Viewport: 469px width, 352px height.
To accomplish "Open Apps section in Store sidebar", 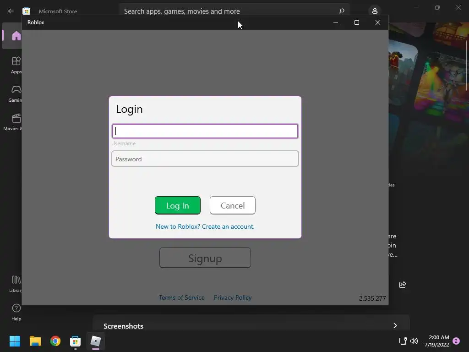I will click(16, 65).
